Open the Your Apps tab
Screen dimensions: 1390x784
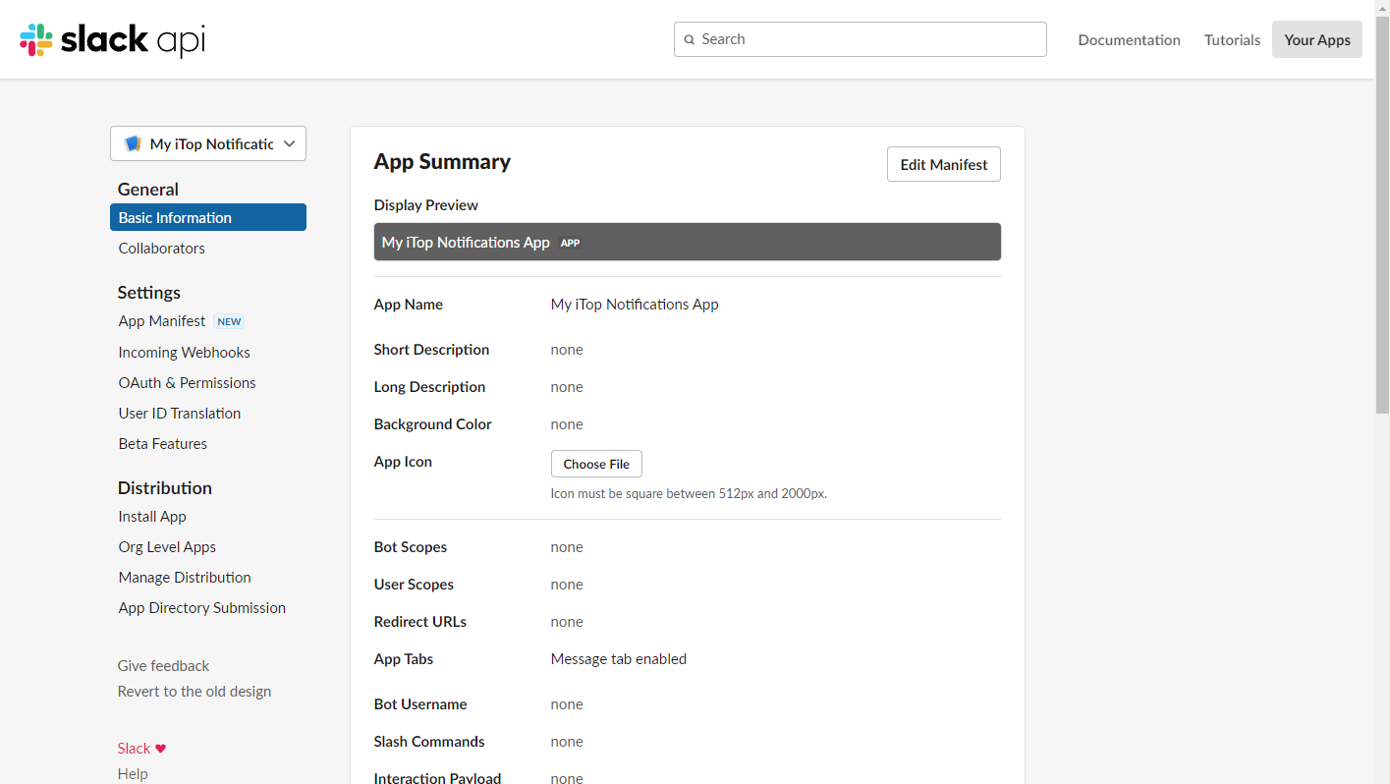(1316, 40)
